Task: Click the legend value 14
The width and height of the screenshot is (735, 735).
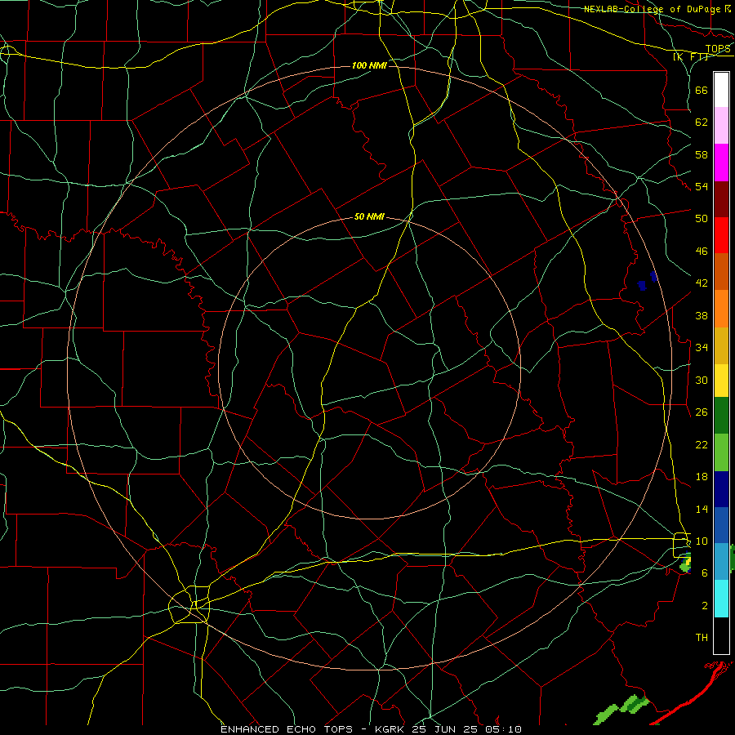Action: [702, 509]
